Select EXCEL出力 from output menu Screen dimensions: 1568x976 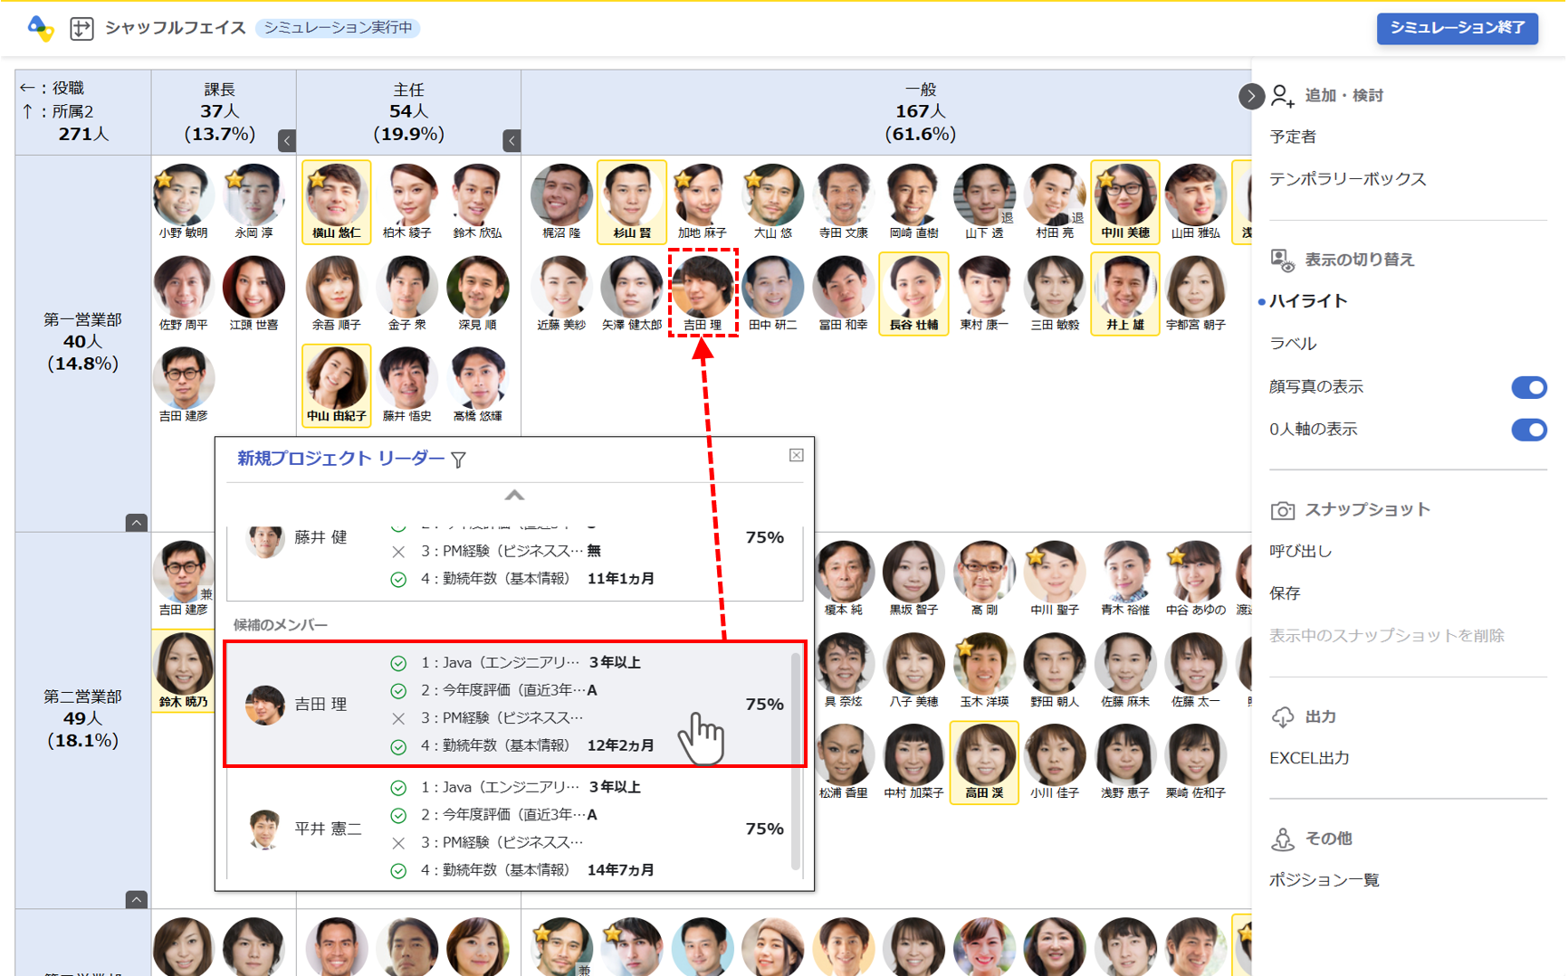coord(1309,758)
